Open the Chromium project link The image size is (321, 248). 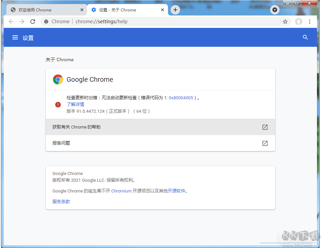click(121, 191)
